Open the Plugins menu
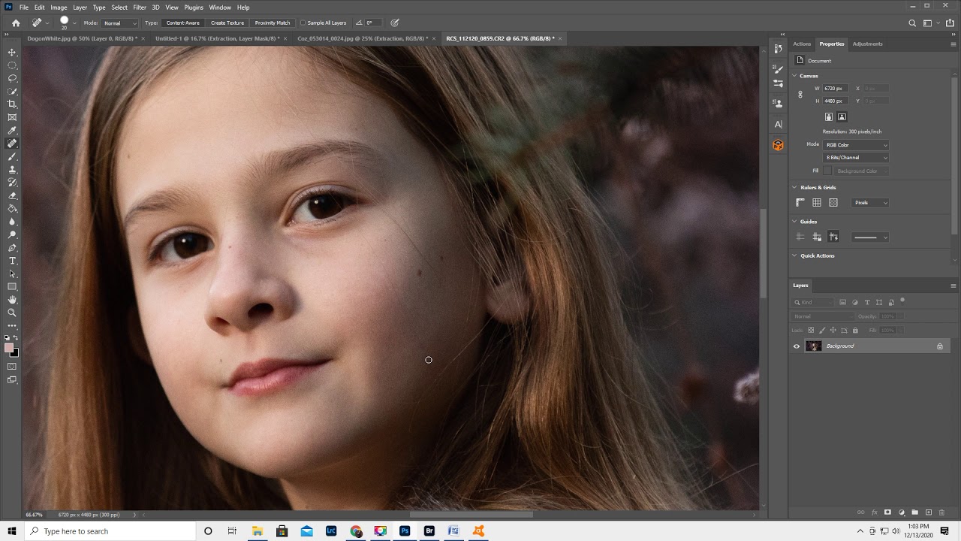Image resolution: width=961 pixels, height=541 pixels. 194,8
